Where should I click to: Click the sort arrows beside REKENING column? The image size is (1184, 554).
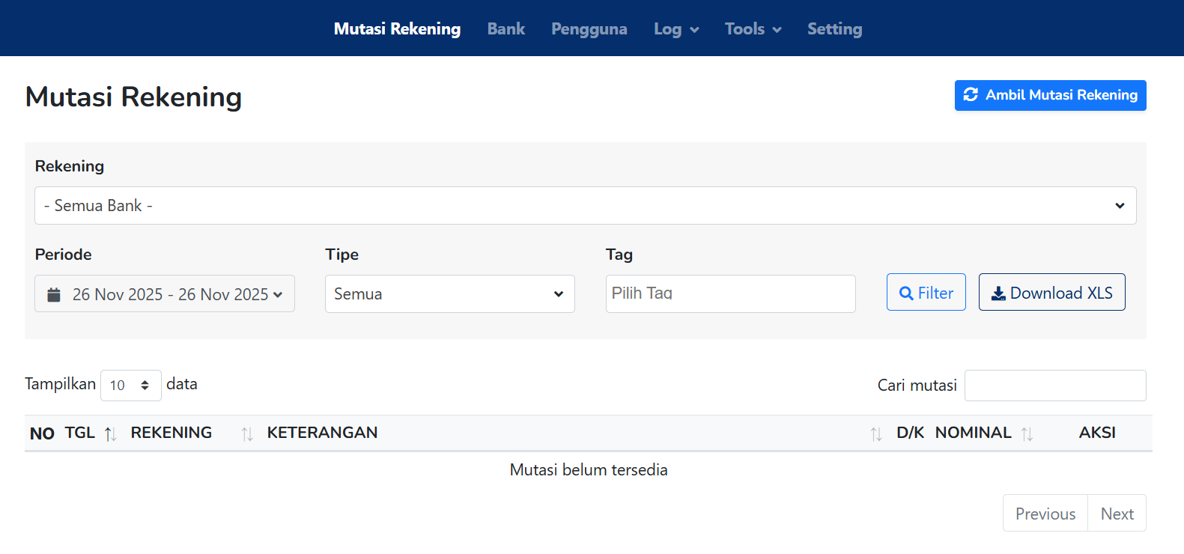pyautogui.click(x=247, y=434)
